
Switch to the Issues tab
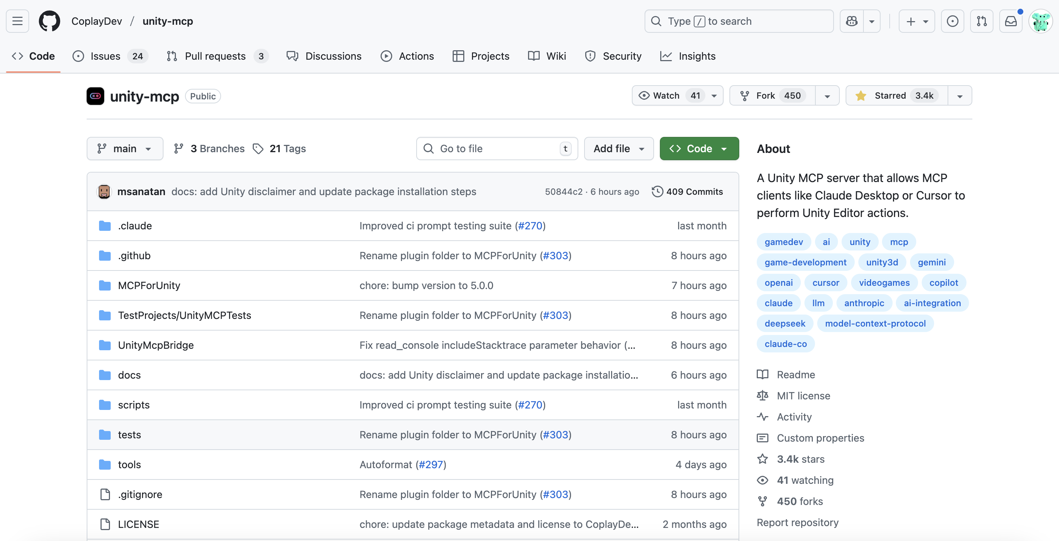coord(105,56)
